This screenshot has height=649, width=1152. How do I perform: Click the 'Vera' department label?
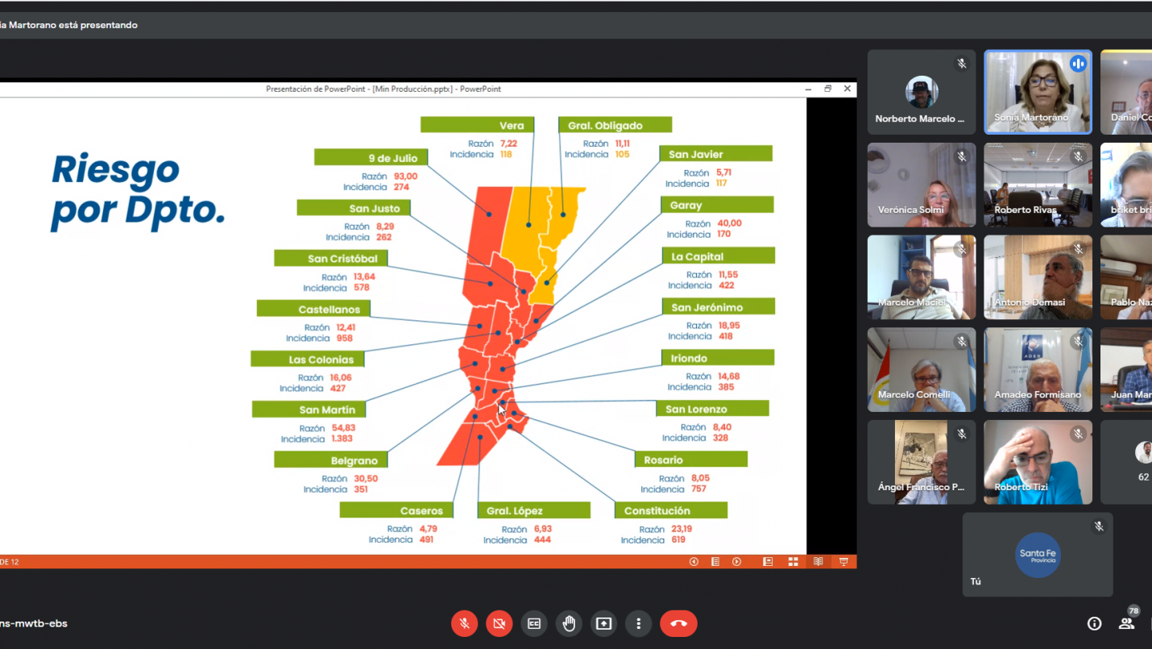click(477, 125)
